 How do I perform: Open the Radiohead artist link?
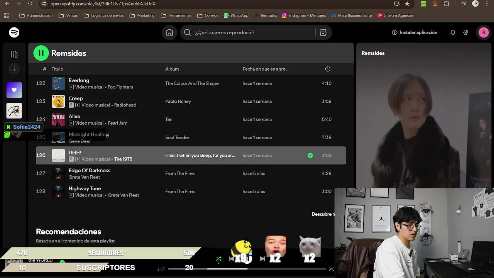pos(125,105)
